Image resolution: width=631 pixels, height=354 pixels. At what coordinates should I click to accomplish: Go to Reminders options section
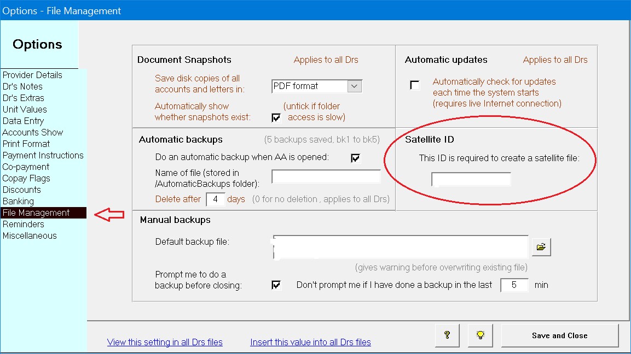pos(23,224)
